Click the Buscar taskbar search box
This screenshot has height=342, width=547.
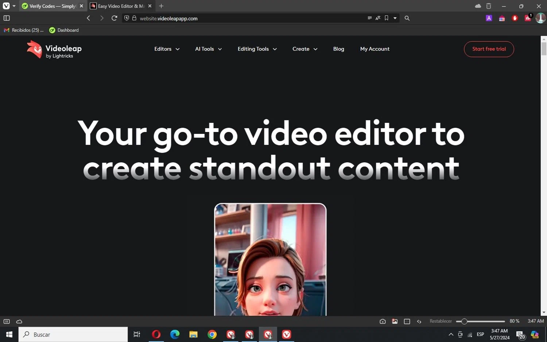click(x=73, y=334)
